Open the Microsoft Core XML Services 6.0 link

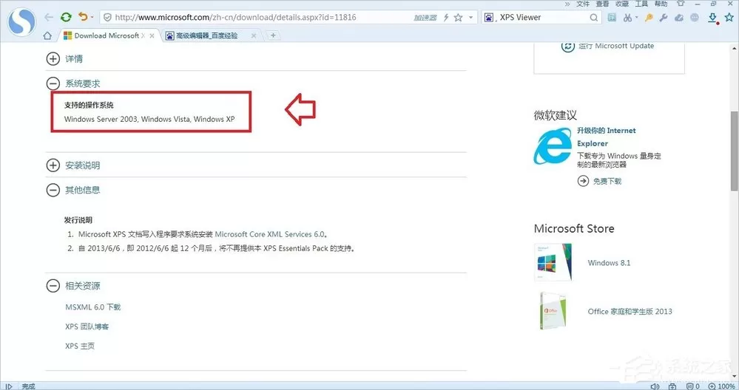pos(269,234)
